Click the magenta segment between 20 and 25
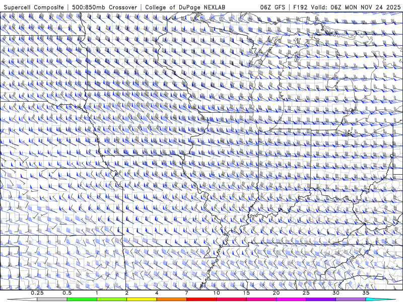 pyautogui.click(x=291, y=299)
